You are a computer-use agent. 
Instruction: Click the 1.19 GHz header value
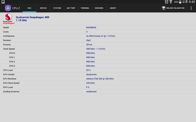coord(21,20)
